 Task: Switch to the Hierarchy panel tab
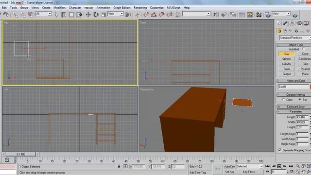[x=292, y=23]
